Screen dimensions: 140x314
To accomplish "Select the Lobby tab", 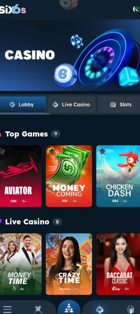I will coord(23,105).
